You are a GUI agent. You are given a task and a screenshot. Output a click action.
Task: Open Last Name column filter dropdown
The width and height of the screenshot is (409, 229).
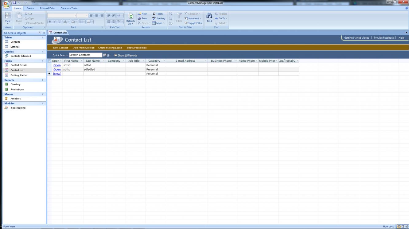pos(104,61)
